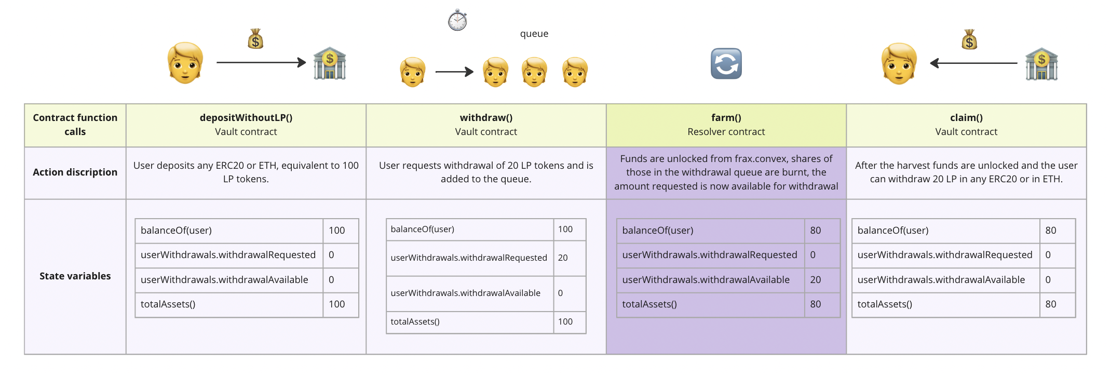Screen dimensions: 1110x376
Task: Select the claim() Vault contract header
Action: pyautogui.click(x=966, y=125)
